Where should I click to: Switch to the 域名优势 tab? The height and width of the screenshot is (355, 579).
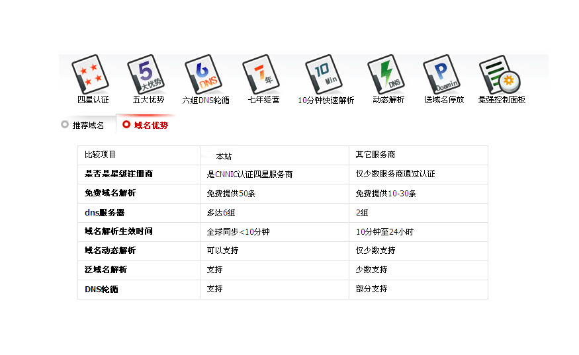point(146,125)
